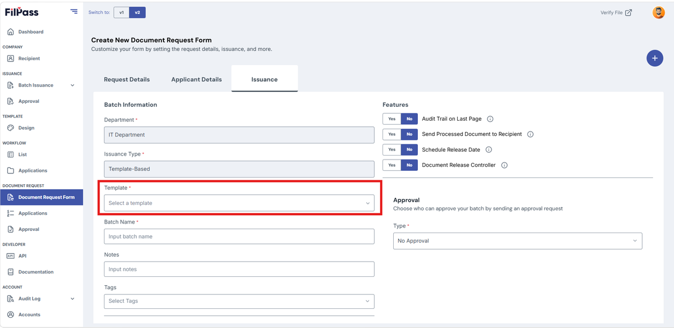Set Audit Trail on Last Page to Yes
The height and width of the screenshot is (328, 674).
392,119
